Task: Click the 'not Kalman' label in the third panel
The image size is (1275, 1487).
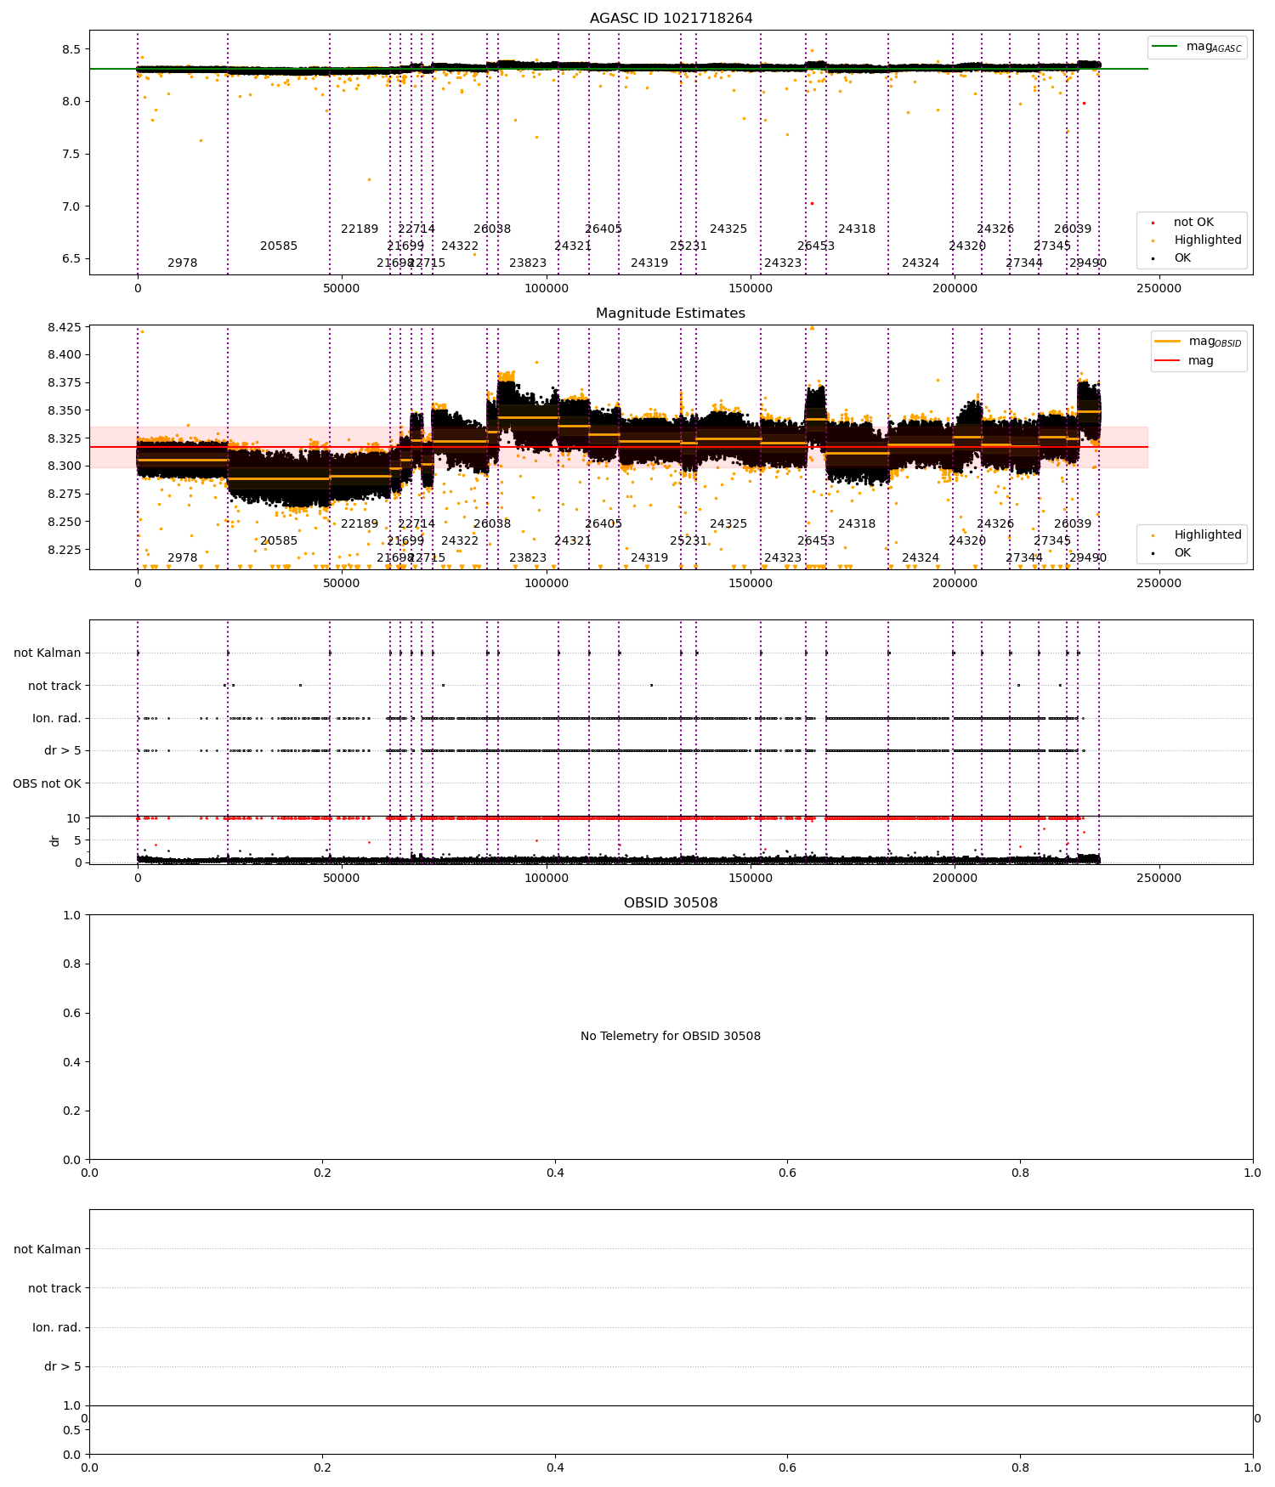Action: point(48,653)
